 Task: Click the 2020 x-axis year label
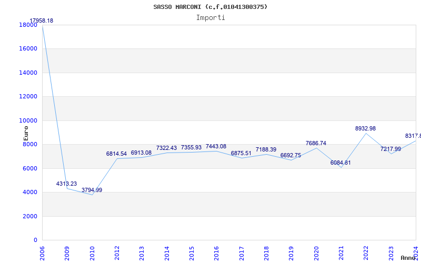[x=316, y=254]
